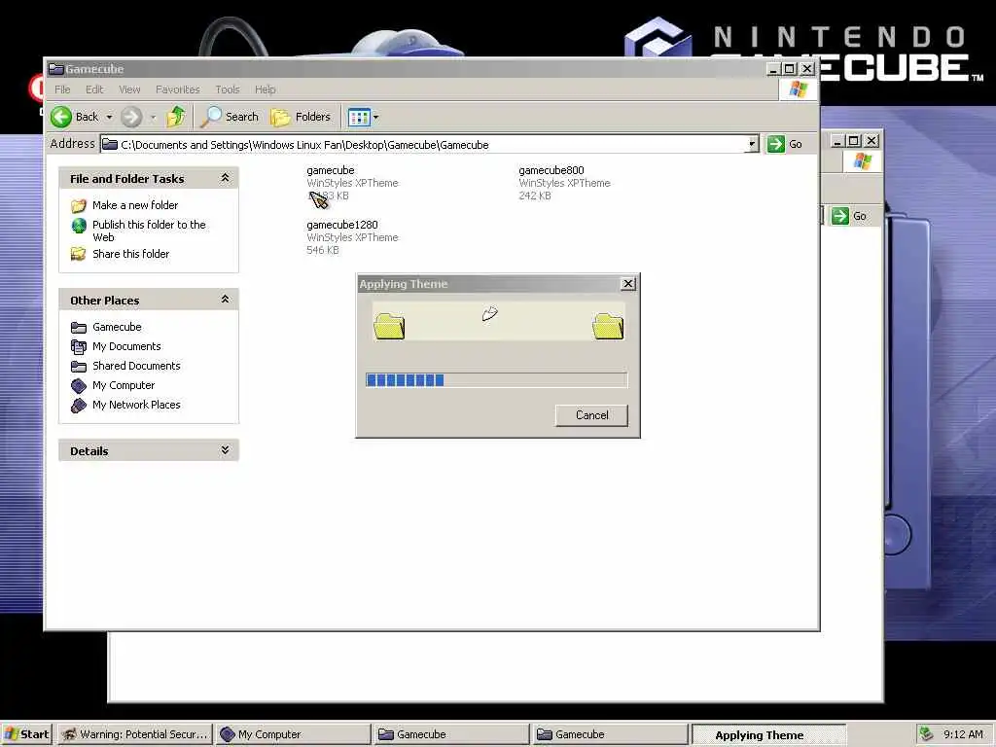Collapse the Other Places panel
996x747 pixels.
225,300
